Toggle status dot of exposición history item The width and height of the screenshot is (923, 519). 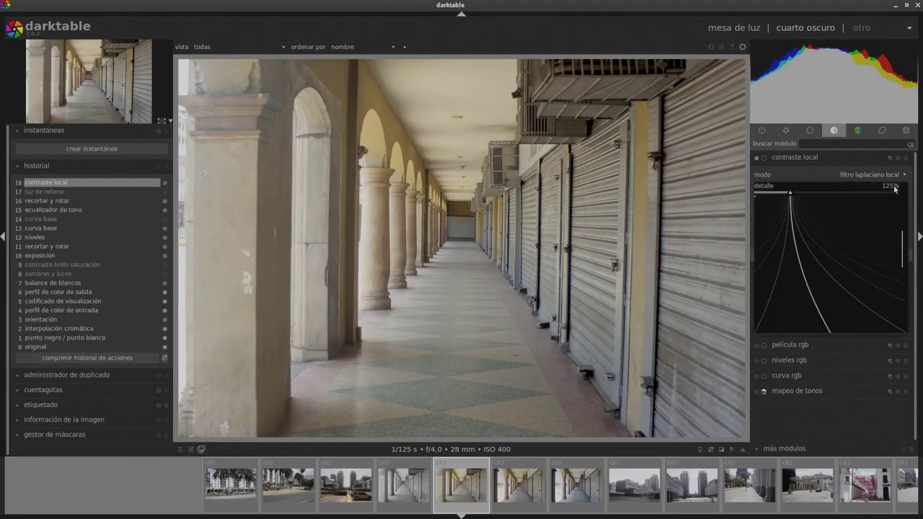pyautogui.click(x=164, y=256)
